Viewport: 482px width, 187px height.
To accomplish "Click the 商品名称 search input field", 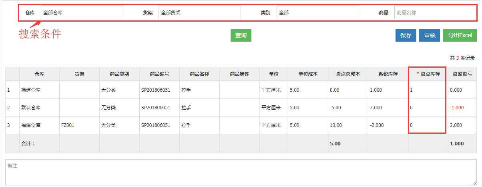I will [x=435, y=12].
